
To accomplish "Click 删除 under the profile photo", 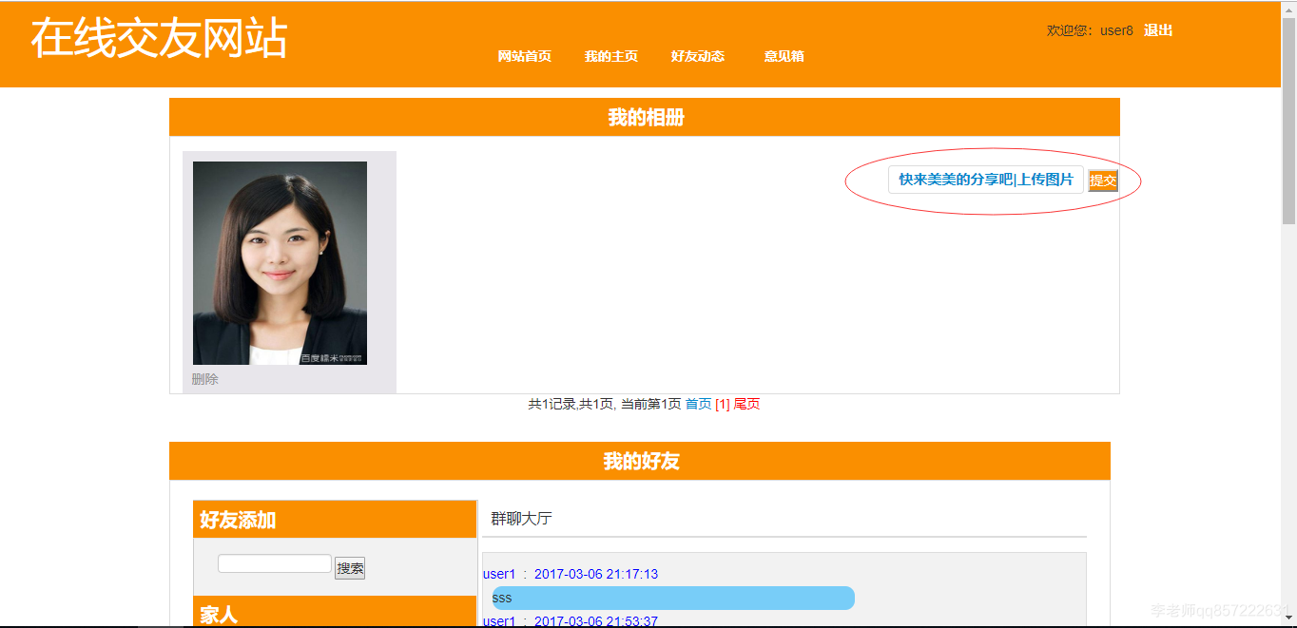I will point(203,378).
